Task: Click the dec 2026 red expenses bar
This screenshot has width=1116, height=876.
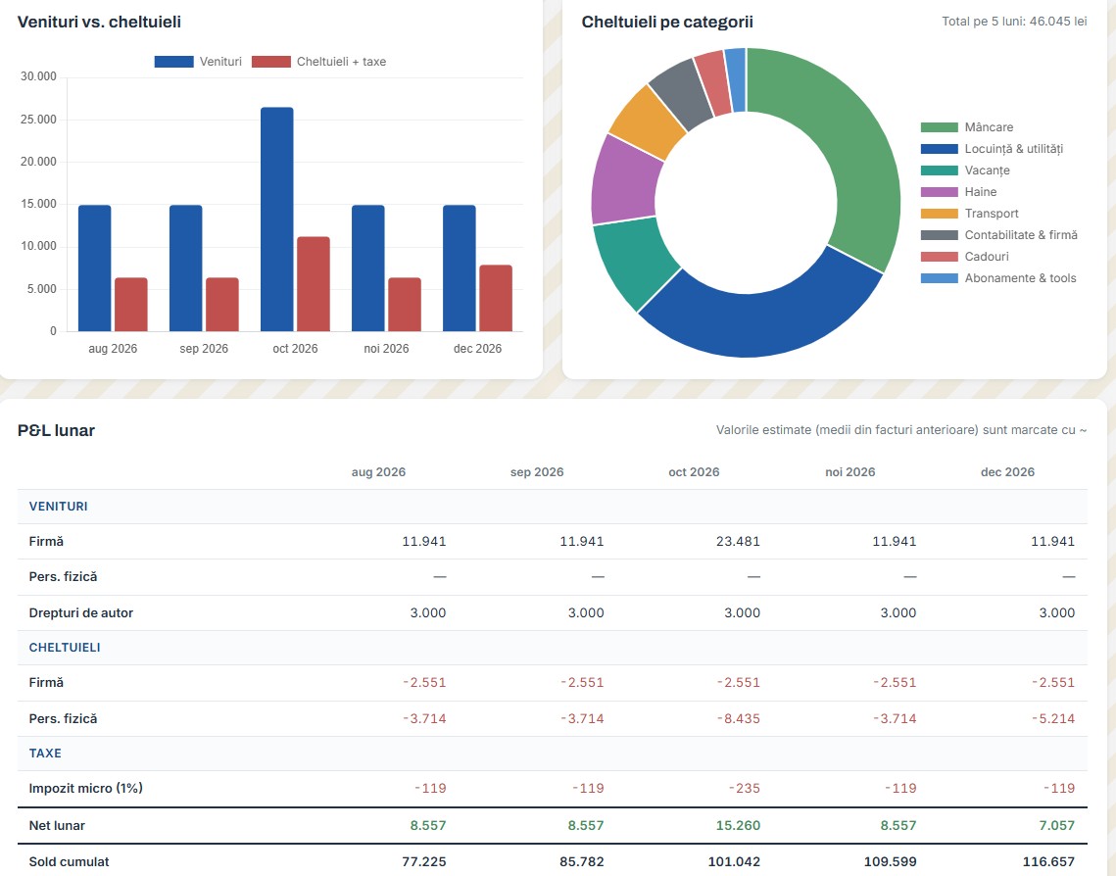Action: click(496, 298)
